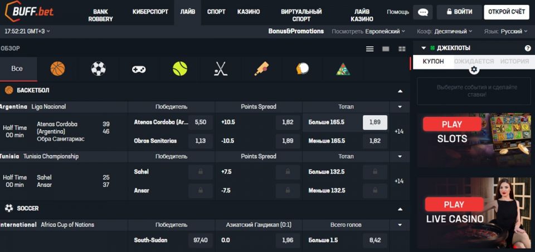This screenshot has height=252, width=535.
Task: Open betslip settings gear icon
Action: 474,70
